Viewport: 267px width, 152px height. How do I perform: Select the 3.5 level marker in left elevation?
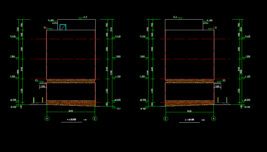(36, 80)
